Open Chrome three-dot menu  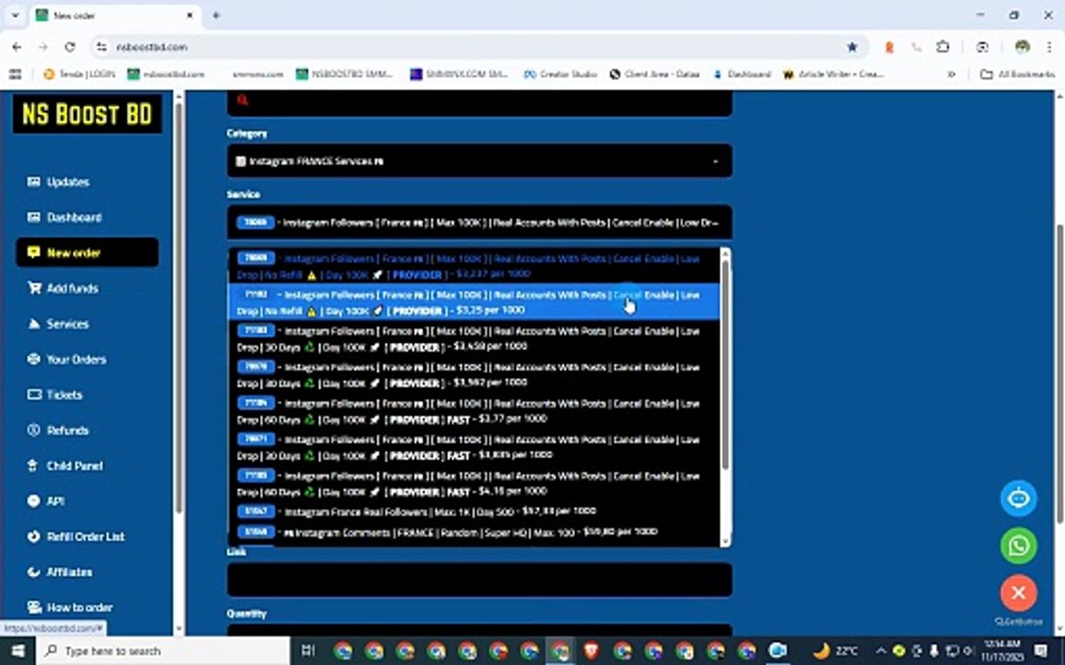coord(1048,47)
